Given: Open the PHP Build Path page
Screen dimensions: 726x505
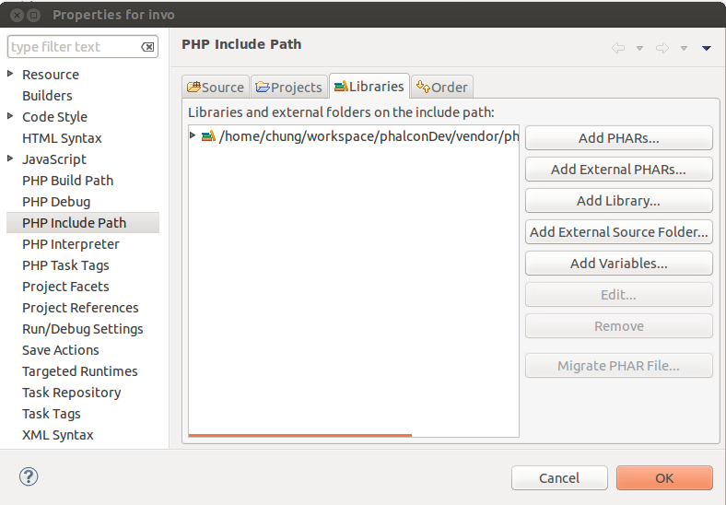Looking at the screenshot, I should coord(67,181).
